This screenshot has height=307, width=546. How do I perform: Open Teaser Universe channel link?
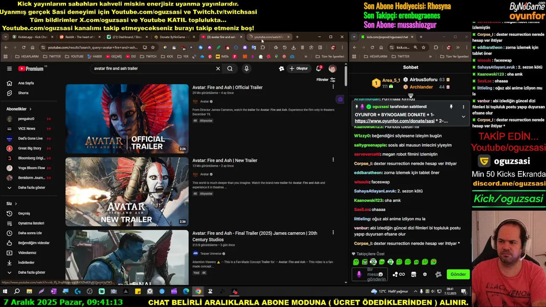point(210,254)
